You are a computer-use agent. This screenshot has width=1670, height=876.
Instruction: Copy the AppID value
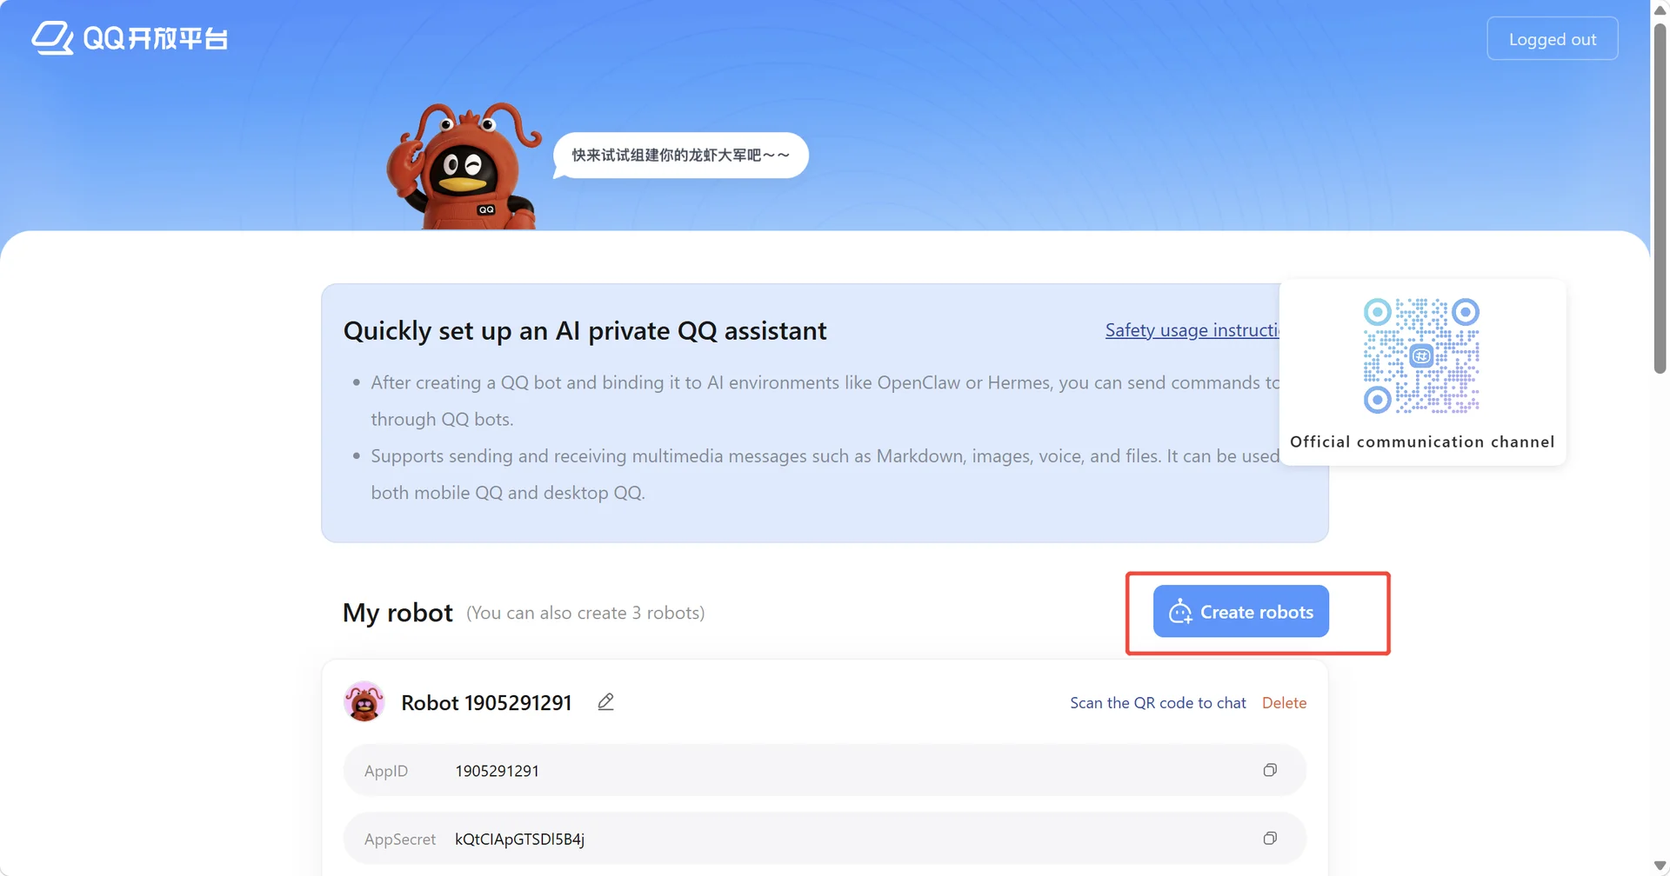pos(1270,770)
